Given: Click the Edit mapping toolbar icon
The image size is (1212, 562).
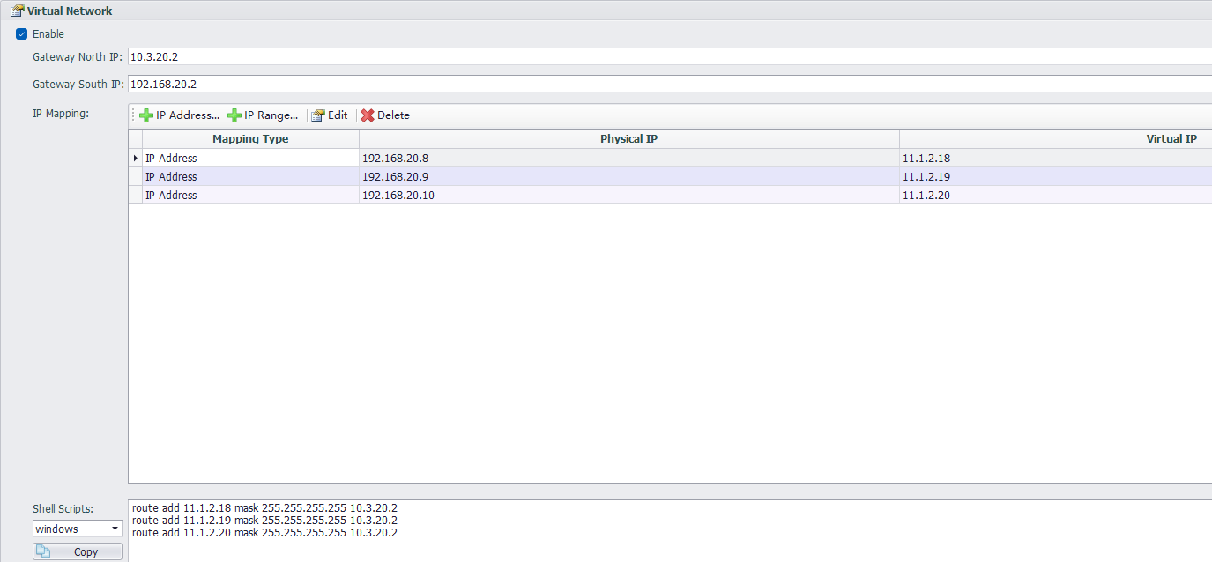Looking at the screenshot, I should coord(318,115).
